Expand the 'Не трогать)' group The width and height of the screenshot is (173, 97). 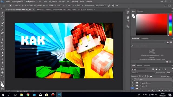pos(135,86)
